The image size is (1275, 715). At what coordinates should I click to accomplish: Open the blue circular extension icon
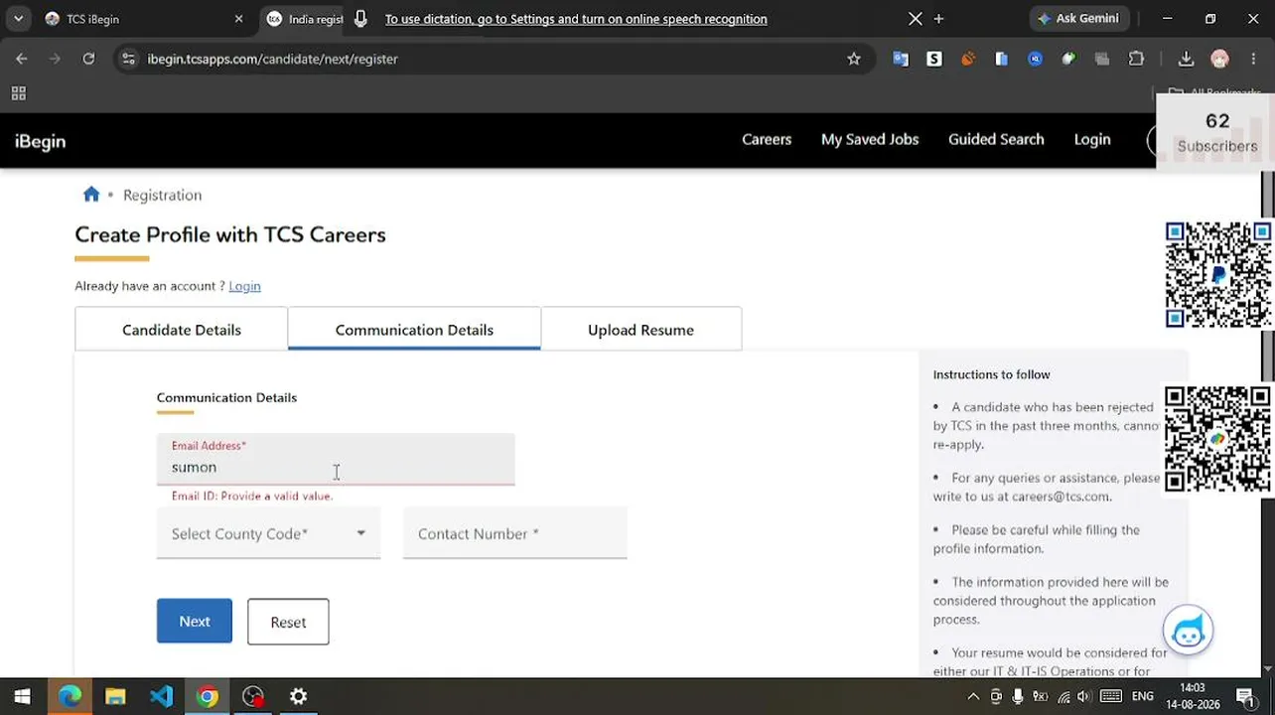click(1036, 59)
